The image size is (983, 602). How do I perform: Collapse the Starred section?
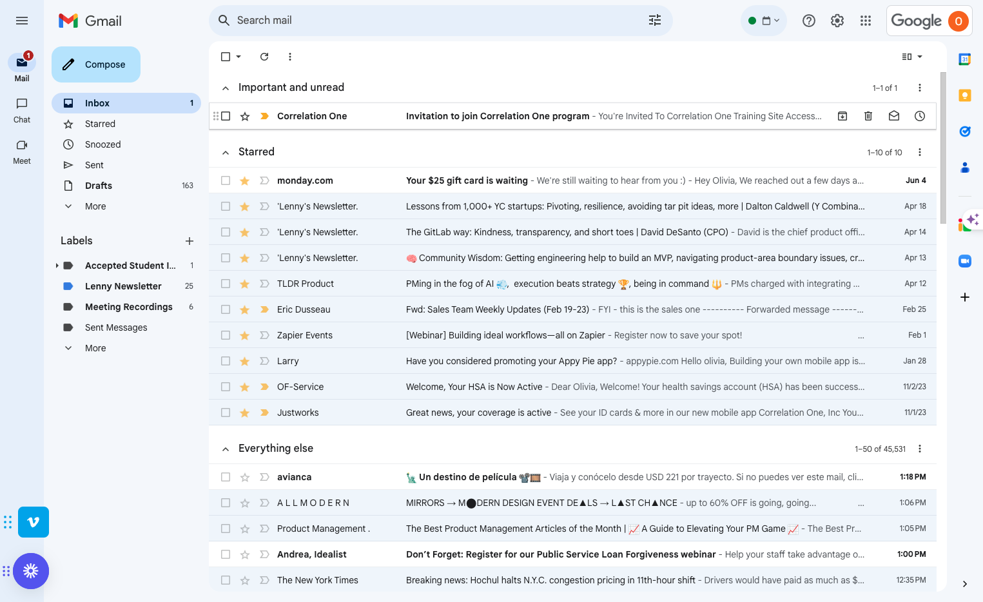click(226, 153)
